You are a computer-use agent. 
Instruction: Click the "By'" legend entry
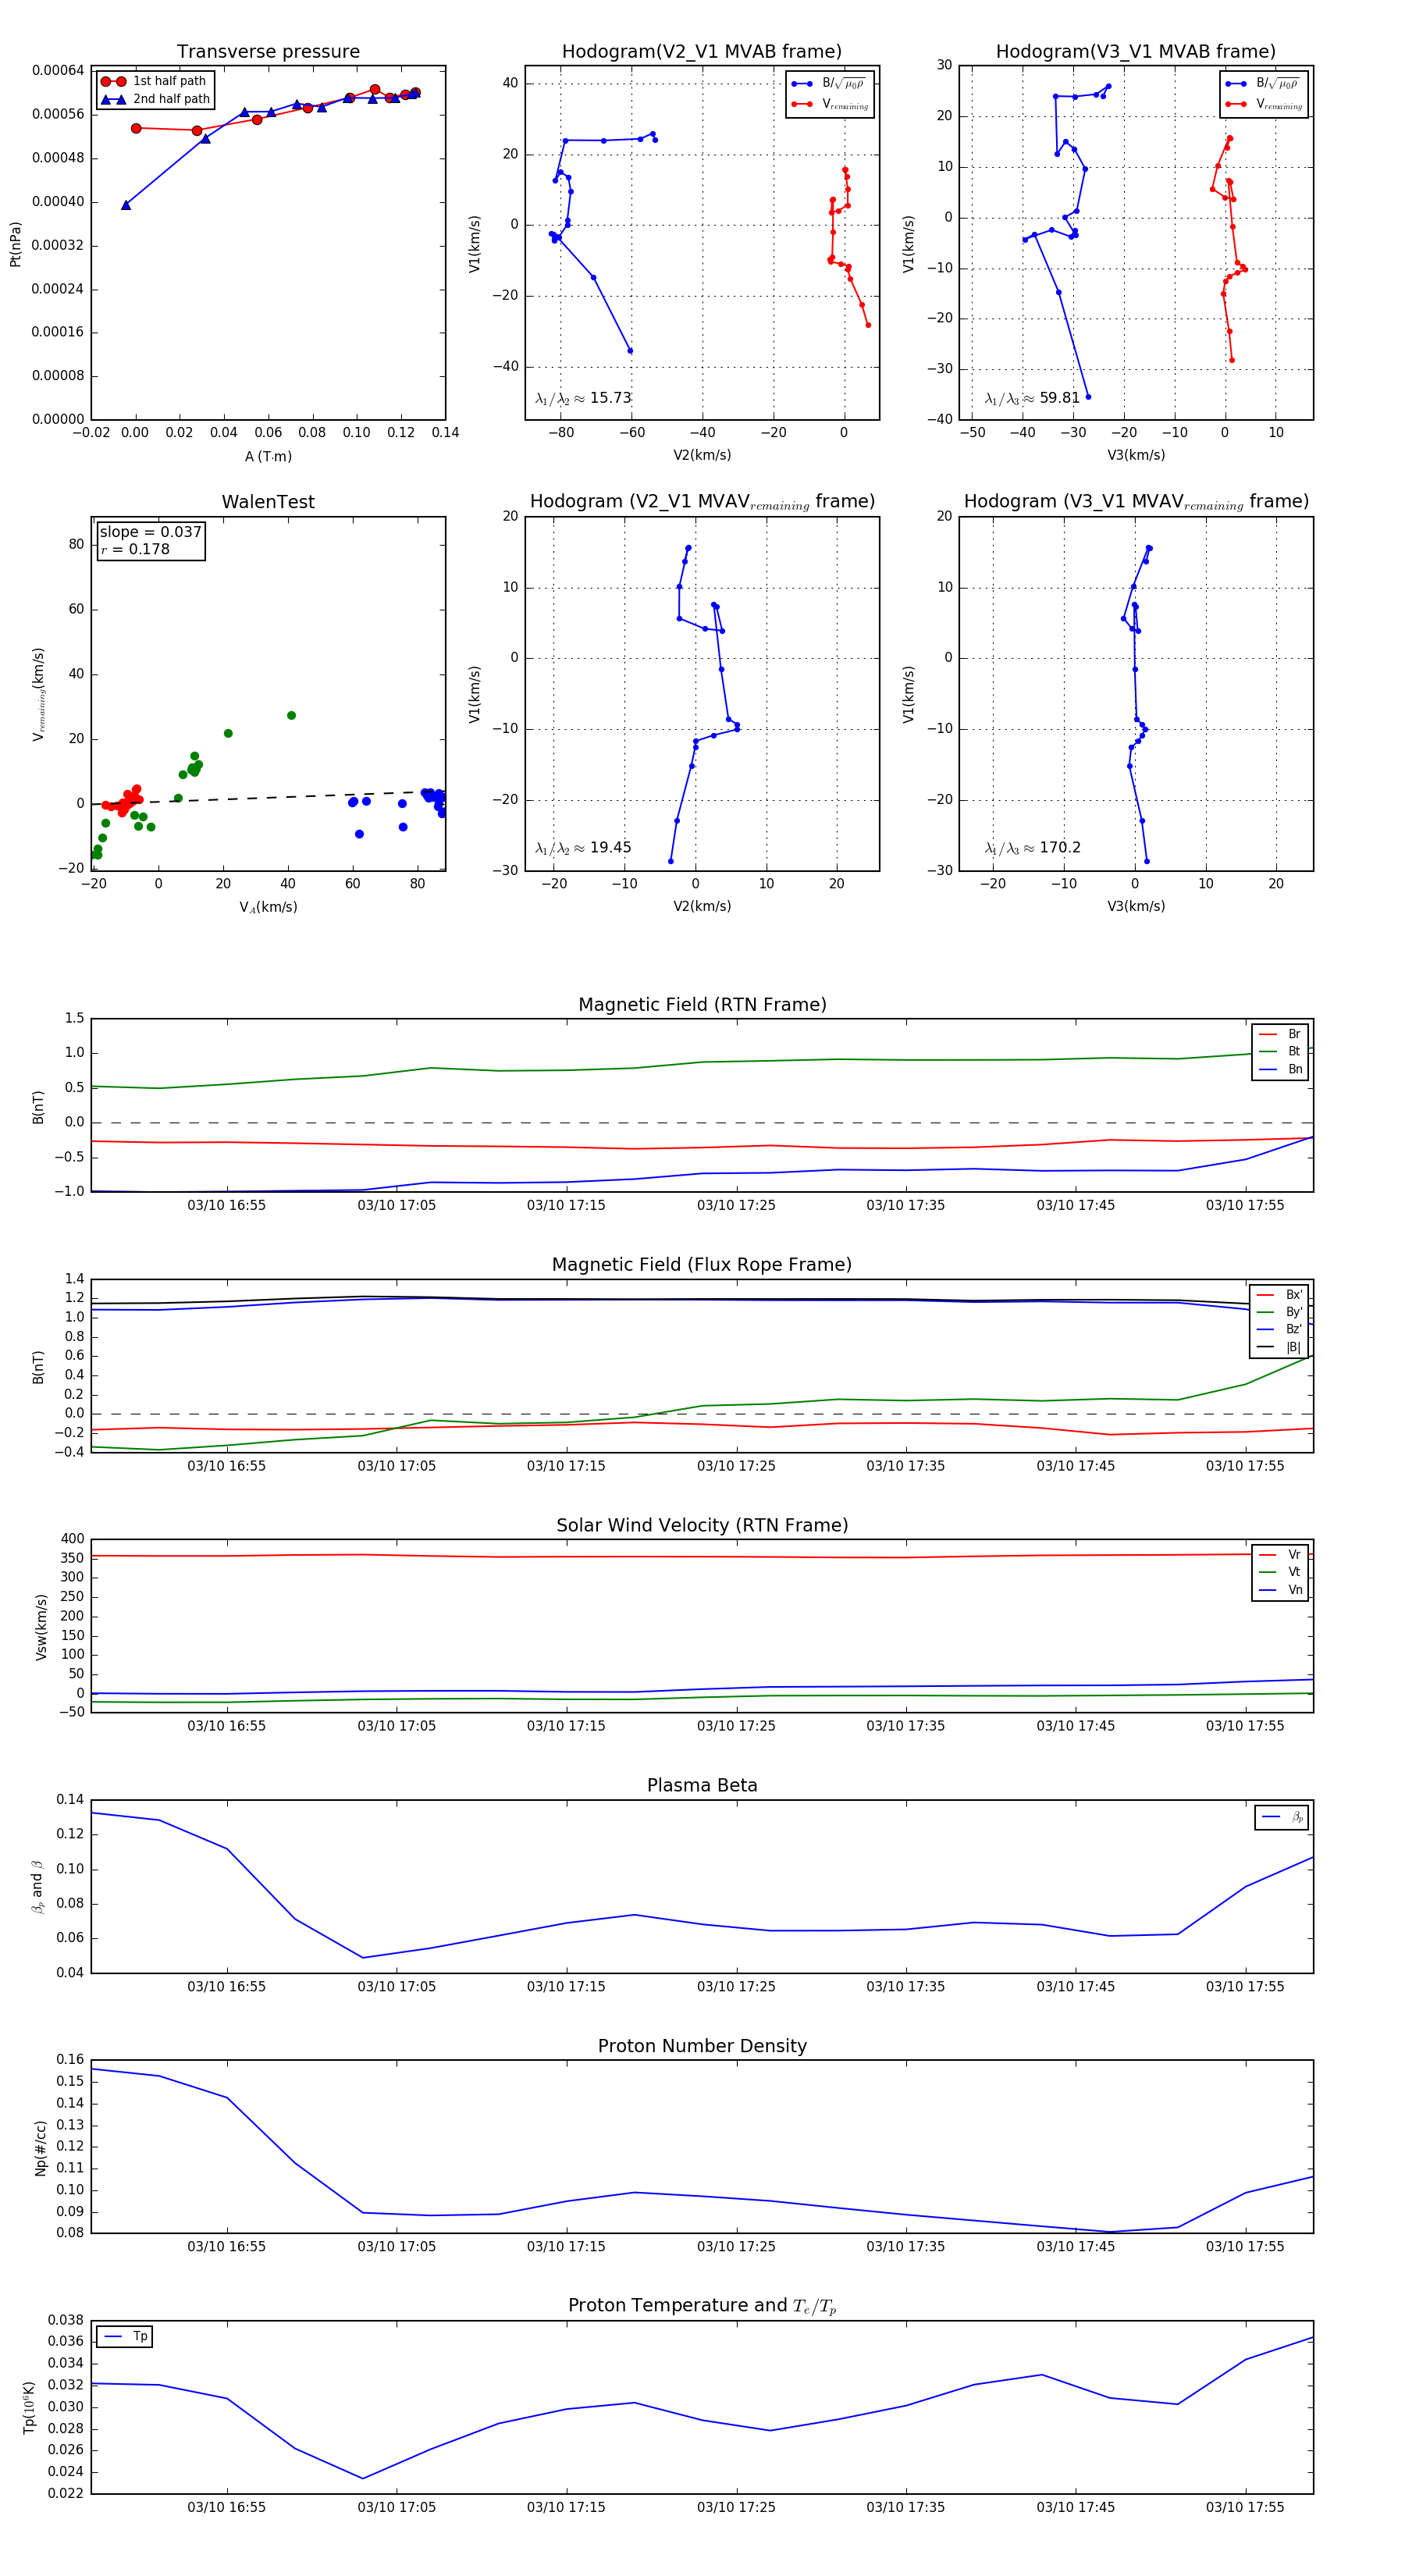point(1279,1312)
